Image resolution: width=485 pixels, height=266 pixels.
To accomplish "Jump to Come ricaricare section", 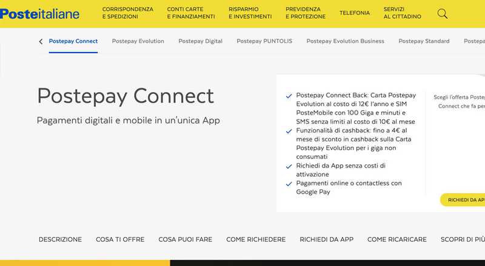I will [397, 239].
